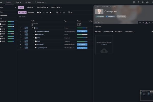Click the save icon in the toolbar
The height and width of the screenshot is (102, 153).
click(x=38, y=12)
